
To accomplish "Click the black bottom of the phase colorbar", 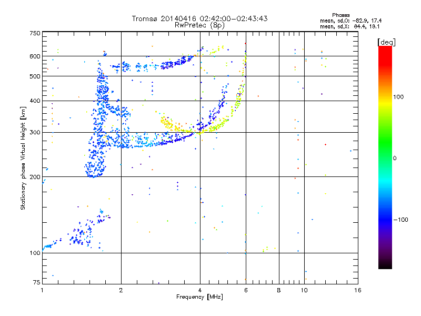I will click(385, 265).
